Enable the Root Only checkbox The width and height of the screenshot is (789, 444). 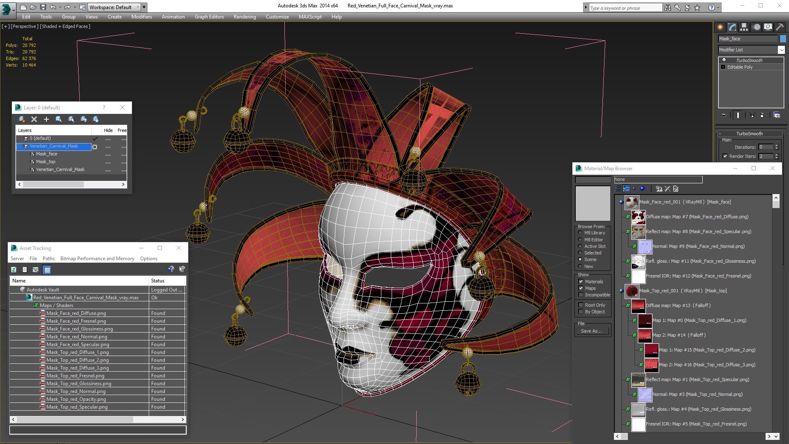tap(581, 305)
